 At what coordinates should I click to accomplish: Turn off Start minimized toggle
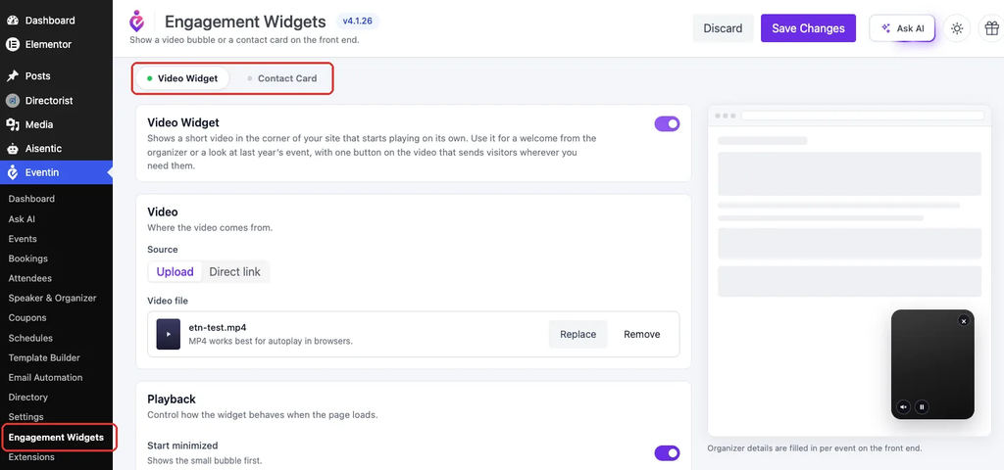(667, 453)
